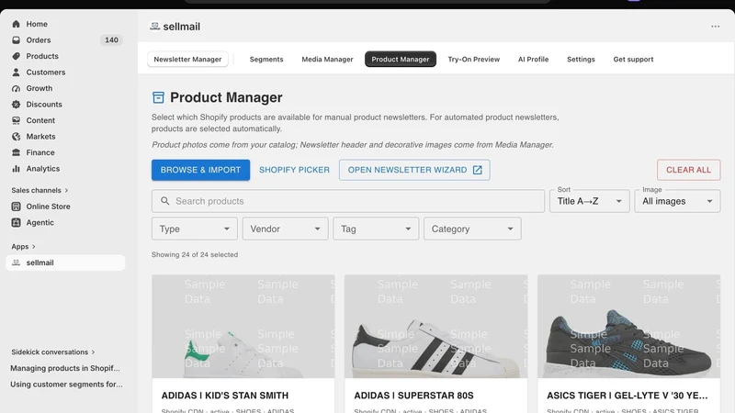Click the Discounts badge icon

[x=16, y=105]
